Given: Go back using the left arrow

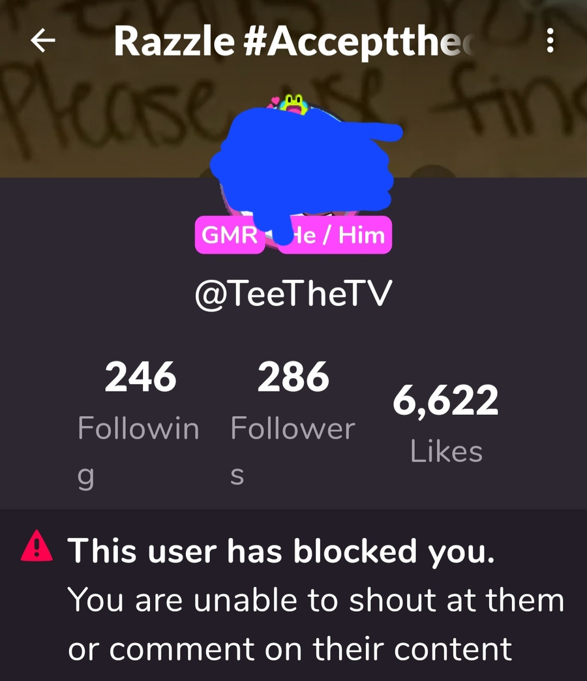Looking at the screenshot, I should tap(42, 40).
